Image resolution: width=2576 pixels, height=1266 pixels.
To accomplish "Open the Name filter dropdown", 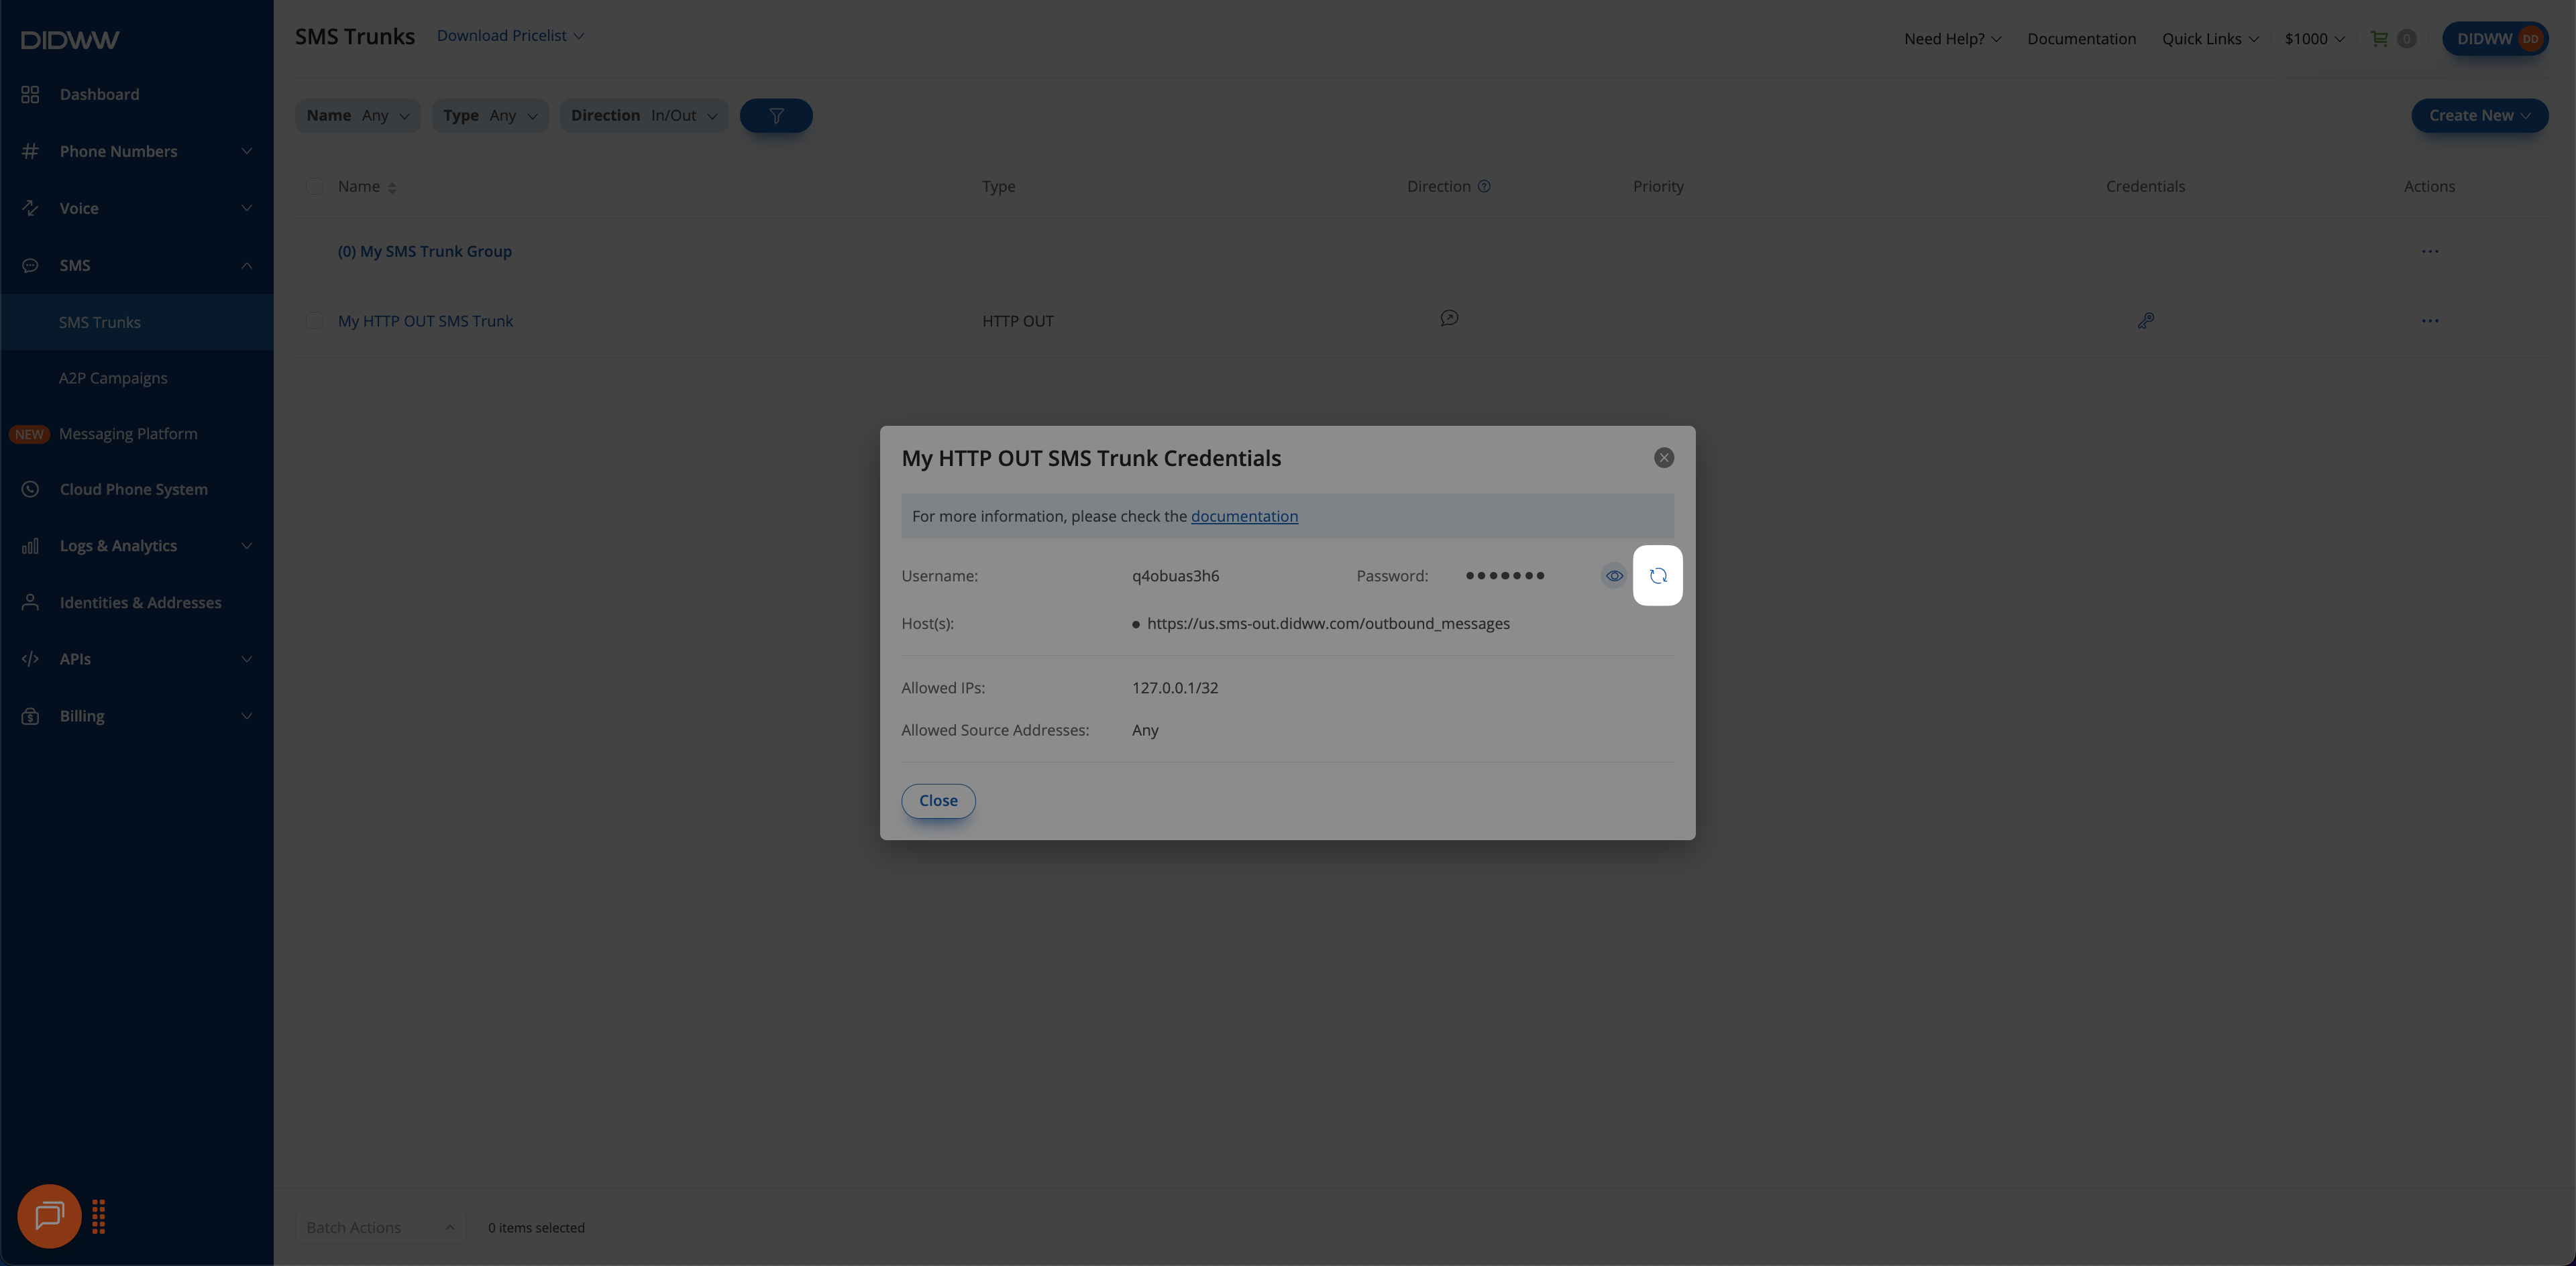I will 357,116.
